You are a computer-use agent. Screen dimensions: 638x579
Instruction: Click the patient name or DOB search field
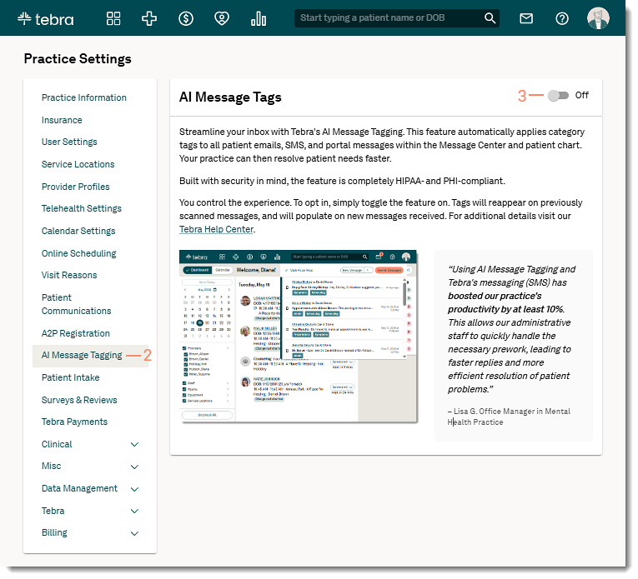coord(397,18)
